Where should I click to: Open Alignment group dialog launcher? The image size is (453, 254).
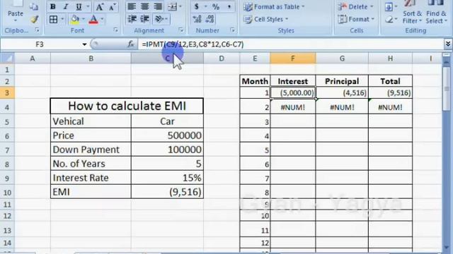coord(181,30)
